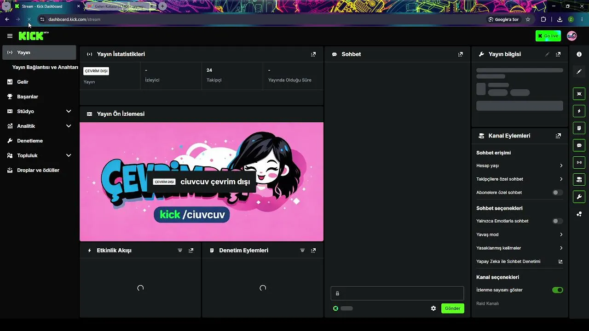Go back with the browser back arrow
The height and width of the screenshot is (331, 589).
7,19
